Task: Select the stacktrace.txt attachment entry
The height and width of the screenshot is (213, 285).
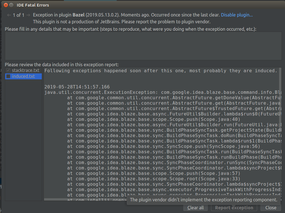Action: tap(26, 70)
